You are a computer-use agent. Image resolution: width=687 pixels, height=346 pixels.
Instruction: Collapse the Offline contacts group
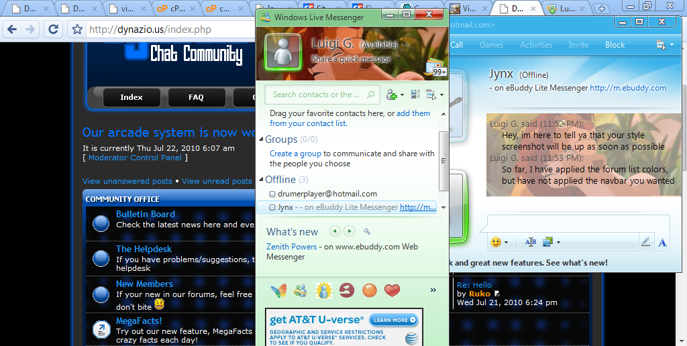(262, 180)
